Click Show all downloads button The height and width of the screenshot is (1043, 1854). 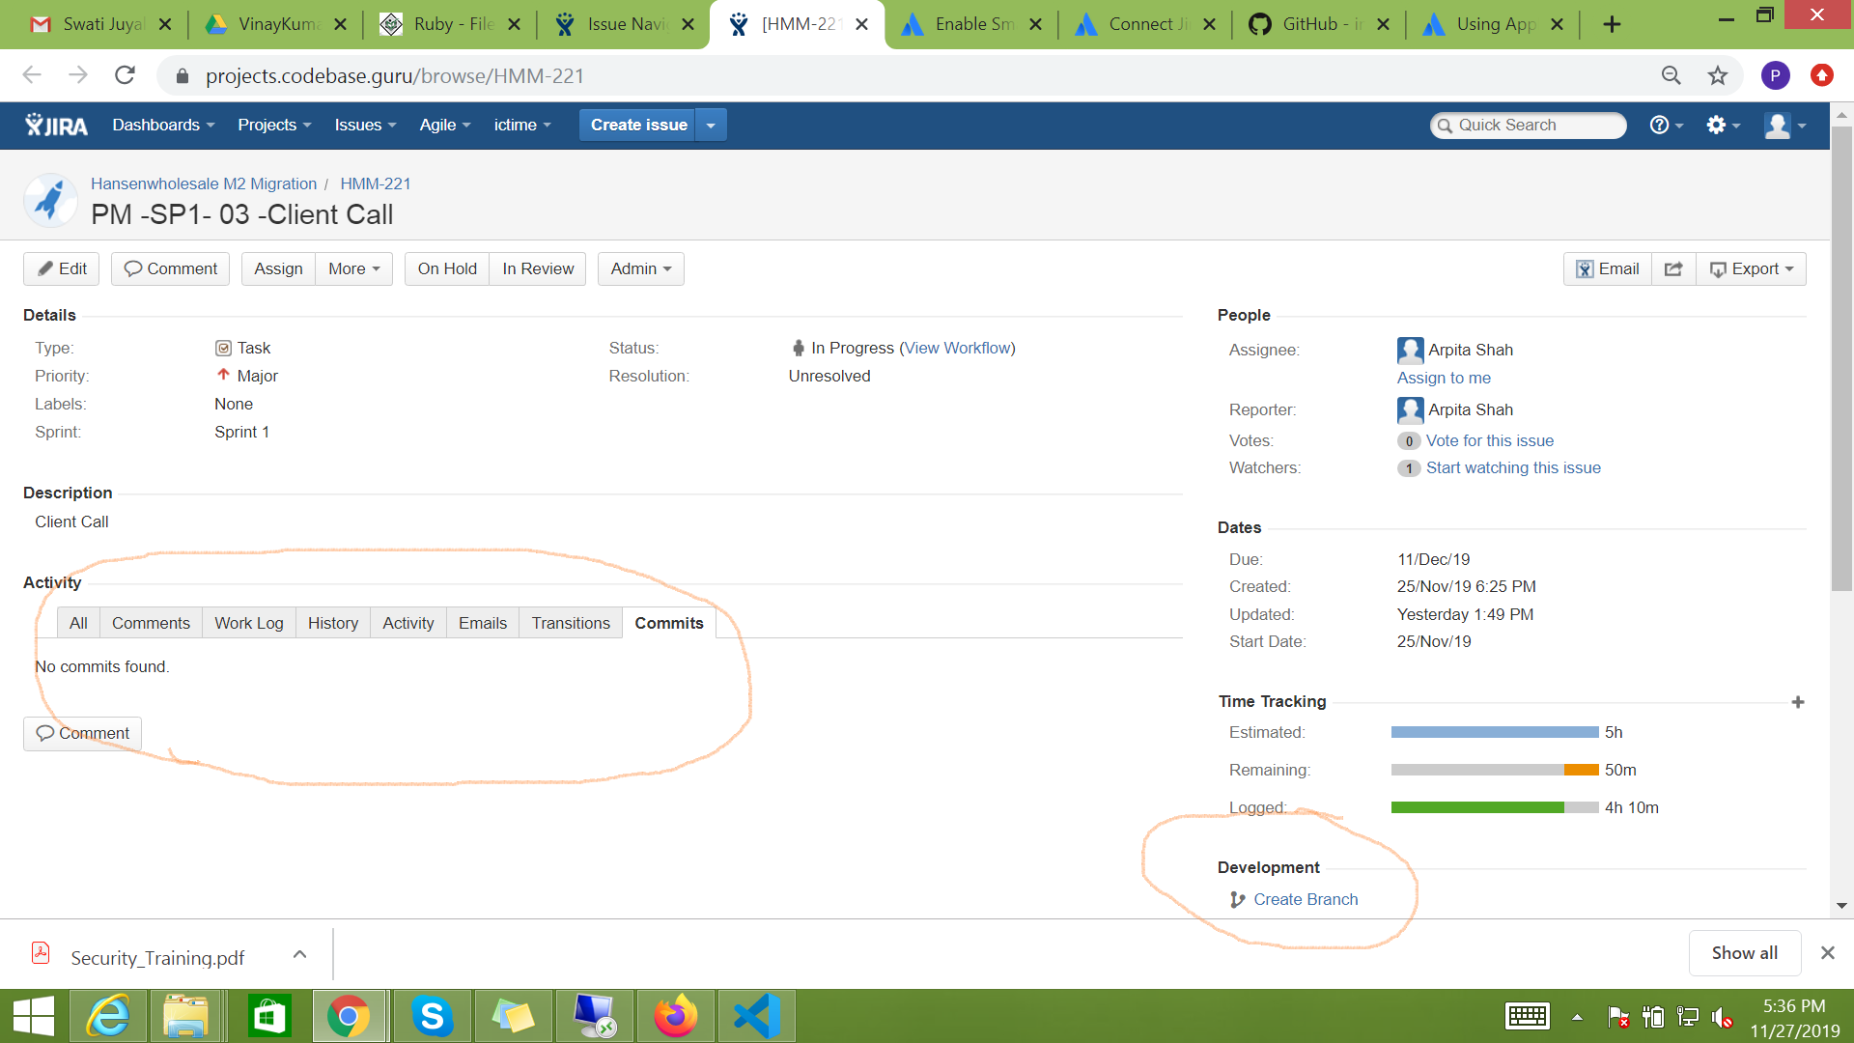[1744, 953]
